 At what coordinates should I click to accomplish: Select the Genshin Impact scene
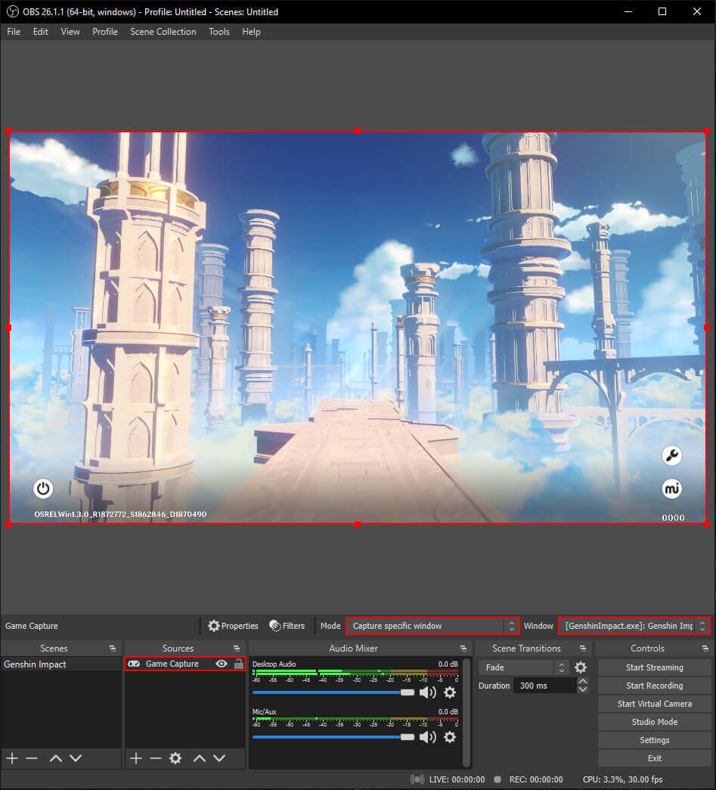tap(61, 664)
